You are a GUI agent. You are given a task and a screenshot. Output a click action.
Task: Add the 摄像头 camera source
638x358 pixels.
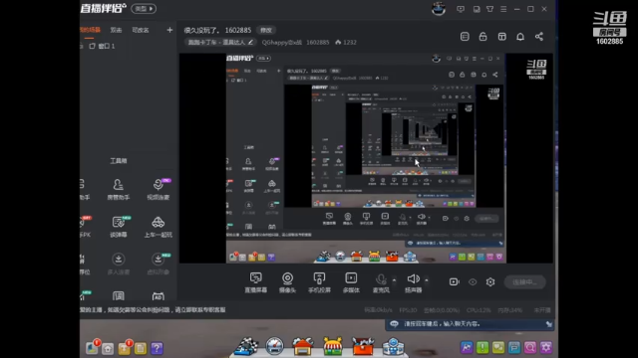[287, 282]
